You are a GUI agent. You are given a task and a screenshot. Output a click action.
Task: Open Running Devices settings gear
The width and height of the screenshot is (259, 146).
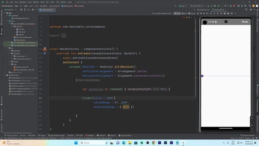[x=251, y=10]
